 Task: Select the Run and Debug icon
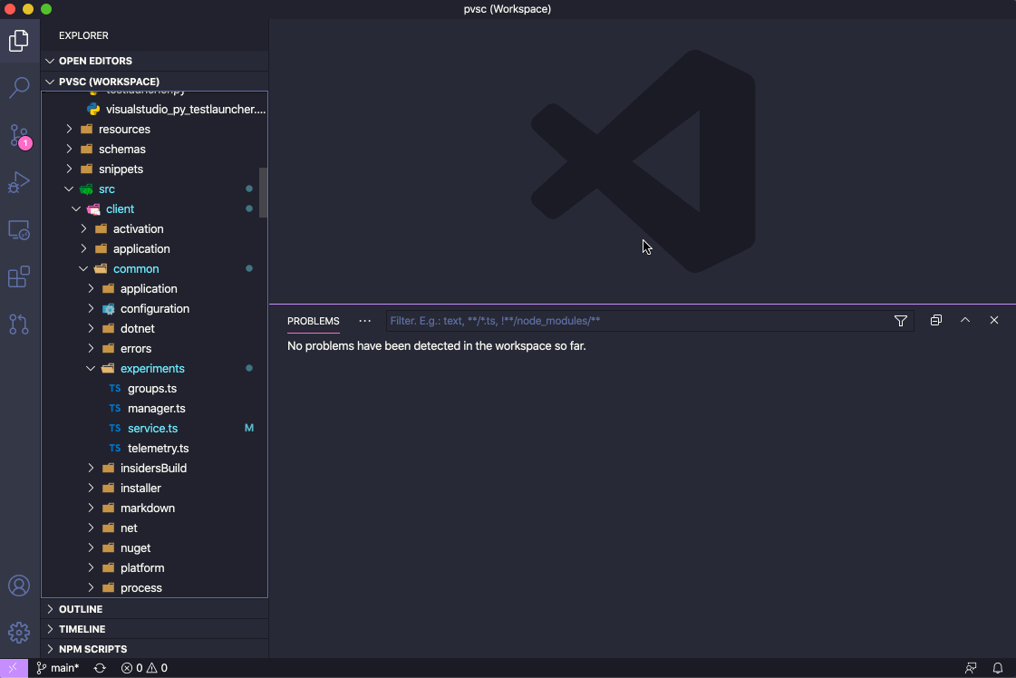point(19,182)
